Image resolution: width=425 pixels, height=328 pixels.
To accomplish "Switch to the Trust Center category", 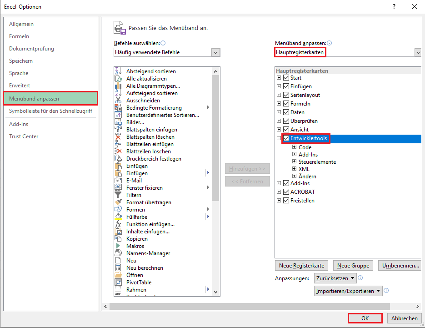I will (x=24, y=136).
